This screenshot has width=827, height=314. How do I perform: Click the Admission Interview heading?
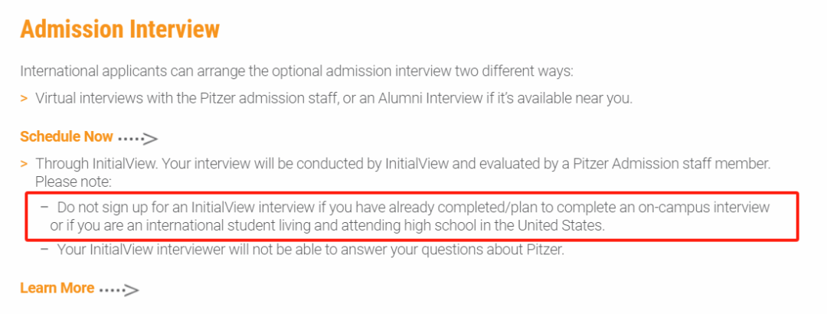(x=119, y=29)
